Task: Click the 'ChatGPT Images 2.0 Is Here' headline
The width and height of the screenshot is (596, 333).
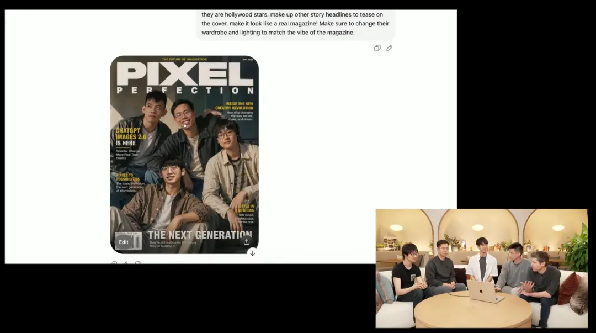Action: [x=130, y=136]
